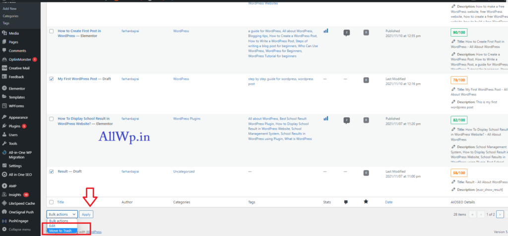The height and width of the screenshot is (236, 508).
Task: Sort posts by the Title footer link
Action: [x=61, y=202]
